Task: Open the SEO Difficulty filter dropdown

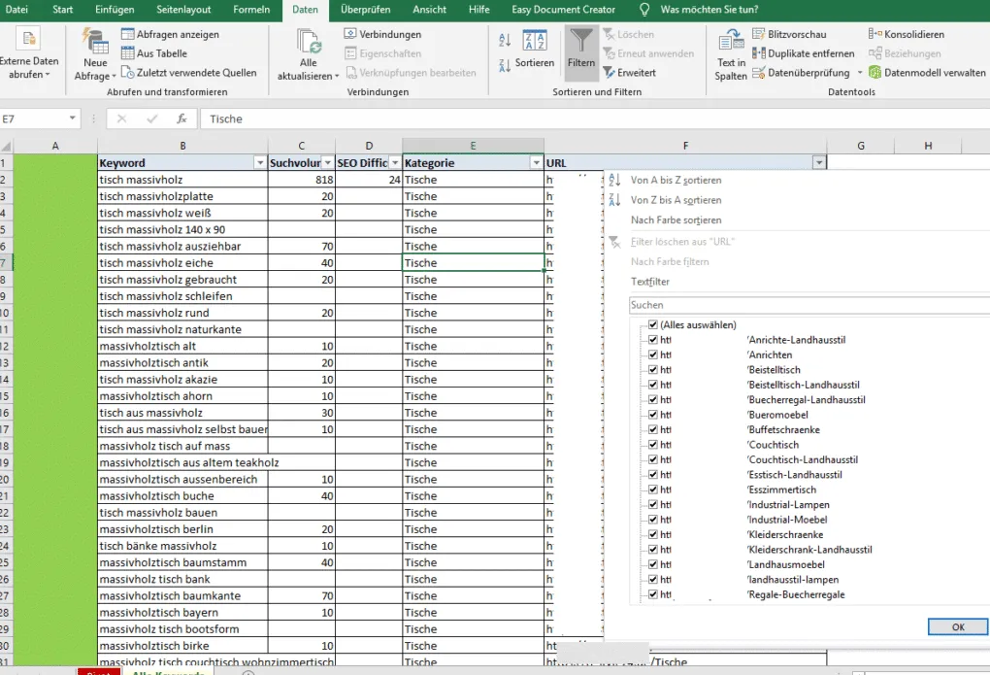Action: click(x=395, y=163)
